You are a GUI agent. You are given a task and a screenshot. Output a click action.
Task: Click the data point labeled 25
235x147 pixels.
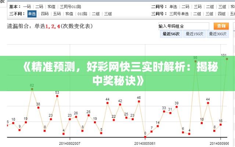tap(126, 118)
